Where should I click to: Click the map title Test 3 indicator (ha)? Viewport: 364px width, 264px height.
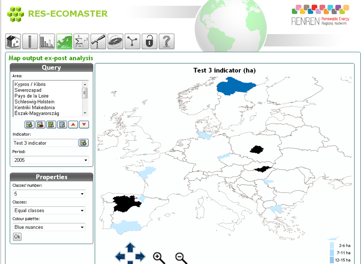tap(225, 70)
